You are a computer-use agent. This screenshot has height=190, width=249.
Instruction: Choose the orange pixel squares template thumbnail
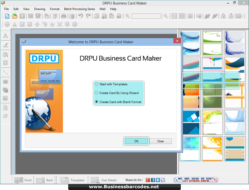pyautogui.click(x=212, y=149)
